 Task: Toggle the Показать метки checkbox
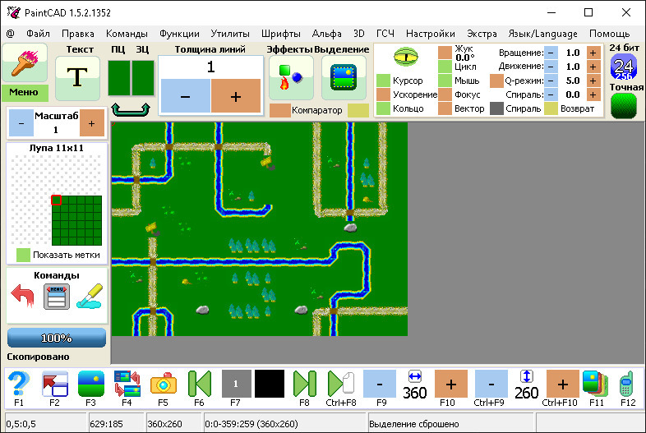click(x=24, y=255)
